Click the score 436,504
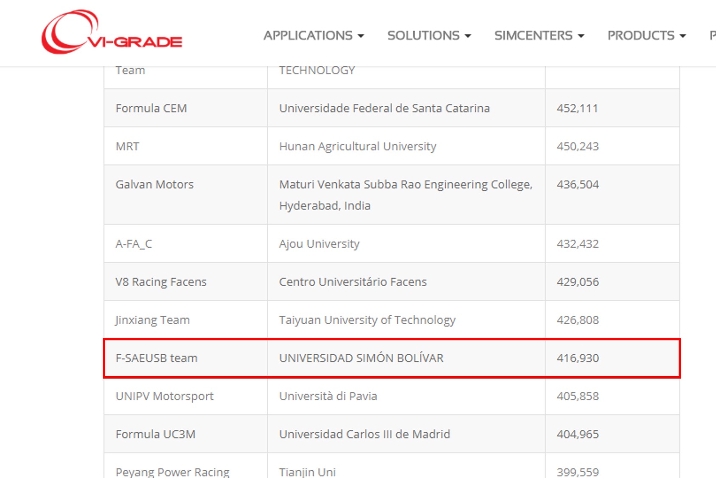716x478 pixels. [x=578, y=184]
